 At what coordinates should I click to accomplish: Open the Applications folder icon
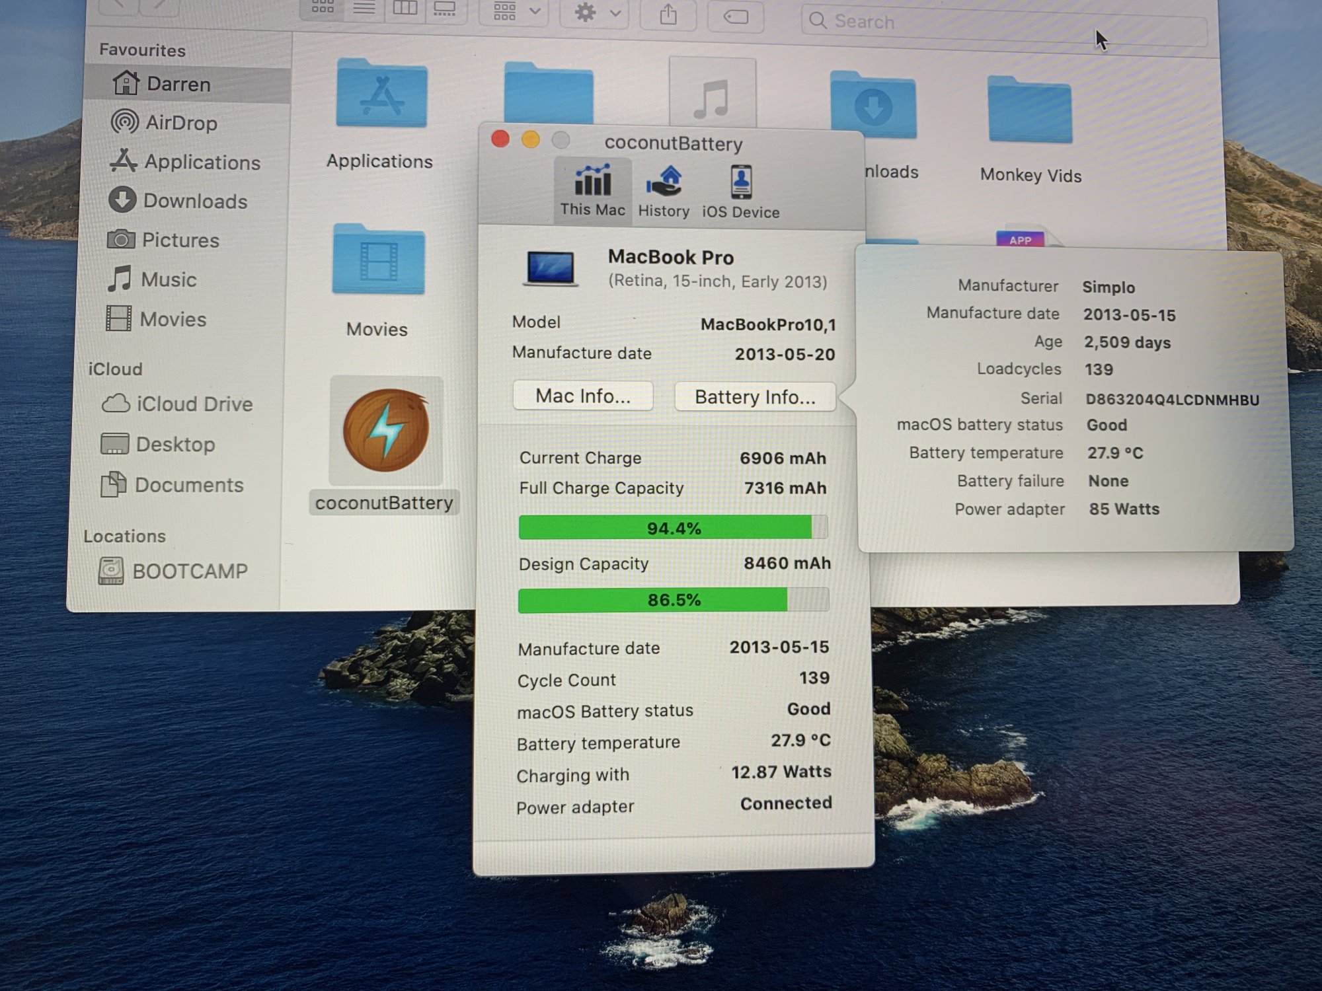point(381,96)
